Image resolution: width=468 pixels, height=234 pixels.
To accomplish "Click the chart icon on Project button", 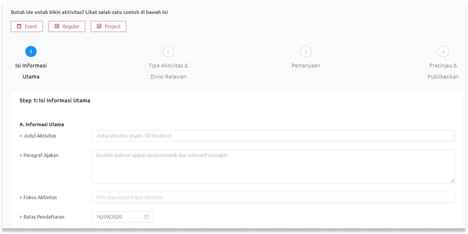I will [99, 26].
